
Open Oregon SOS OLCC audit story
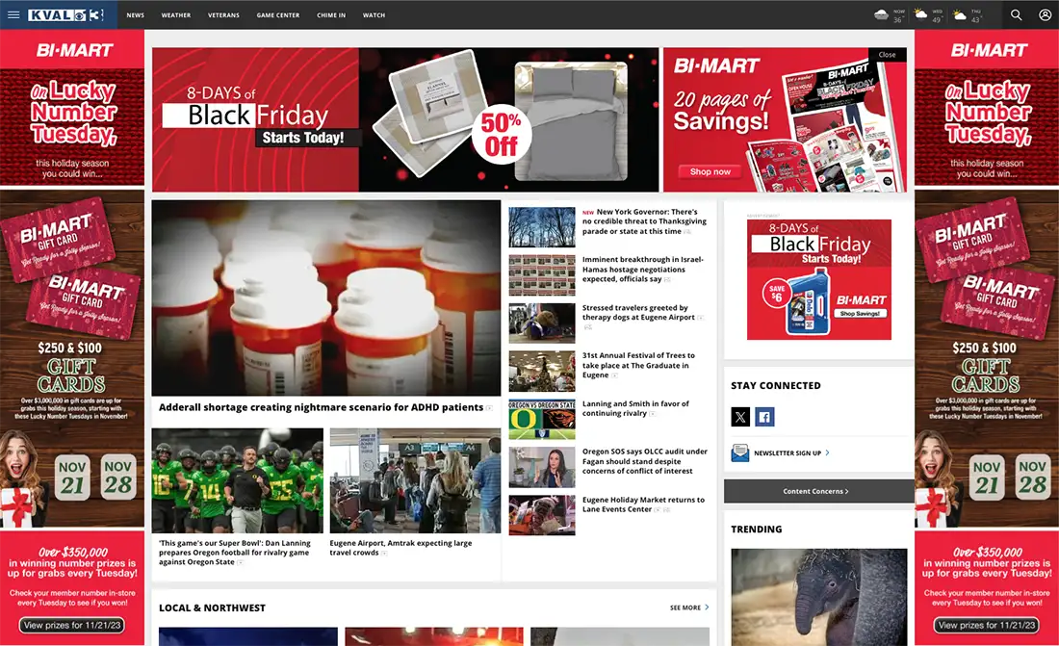click(645, 461)
